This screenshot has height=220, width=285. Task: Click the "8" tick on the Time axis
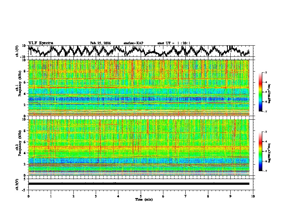[208, 196]
